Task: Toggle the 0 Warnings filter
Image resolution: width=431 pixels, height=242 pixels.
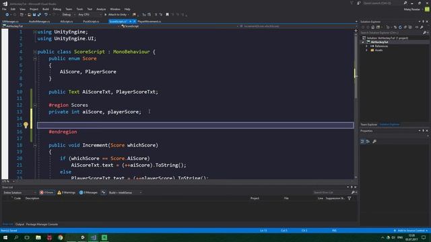Action: (67, 193)
